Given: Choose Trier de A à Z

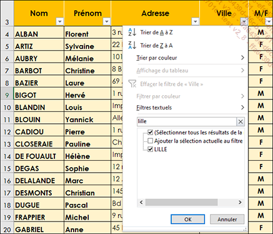Looking at the screenshot, I should [x=156, y=33].
